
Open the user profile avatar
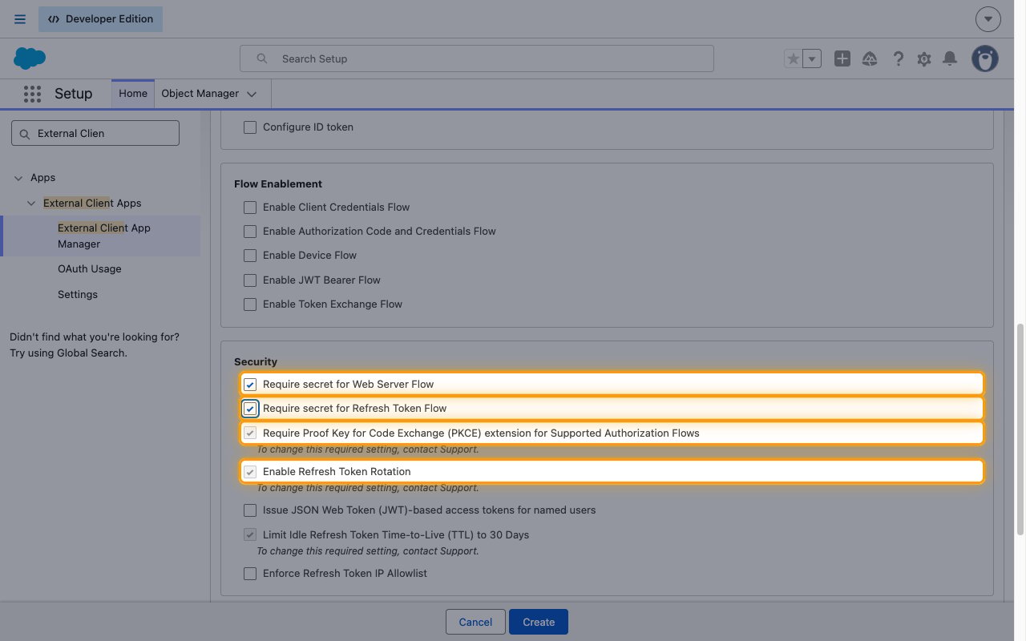[985, 58]
